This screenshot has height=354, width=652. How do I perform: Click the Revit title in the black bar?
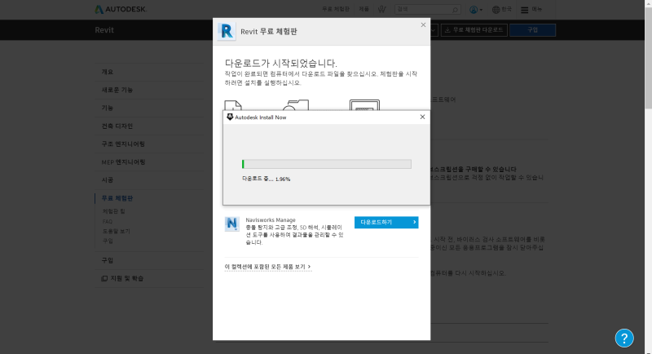click(x=104, y=30)
